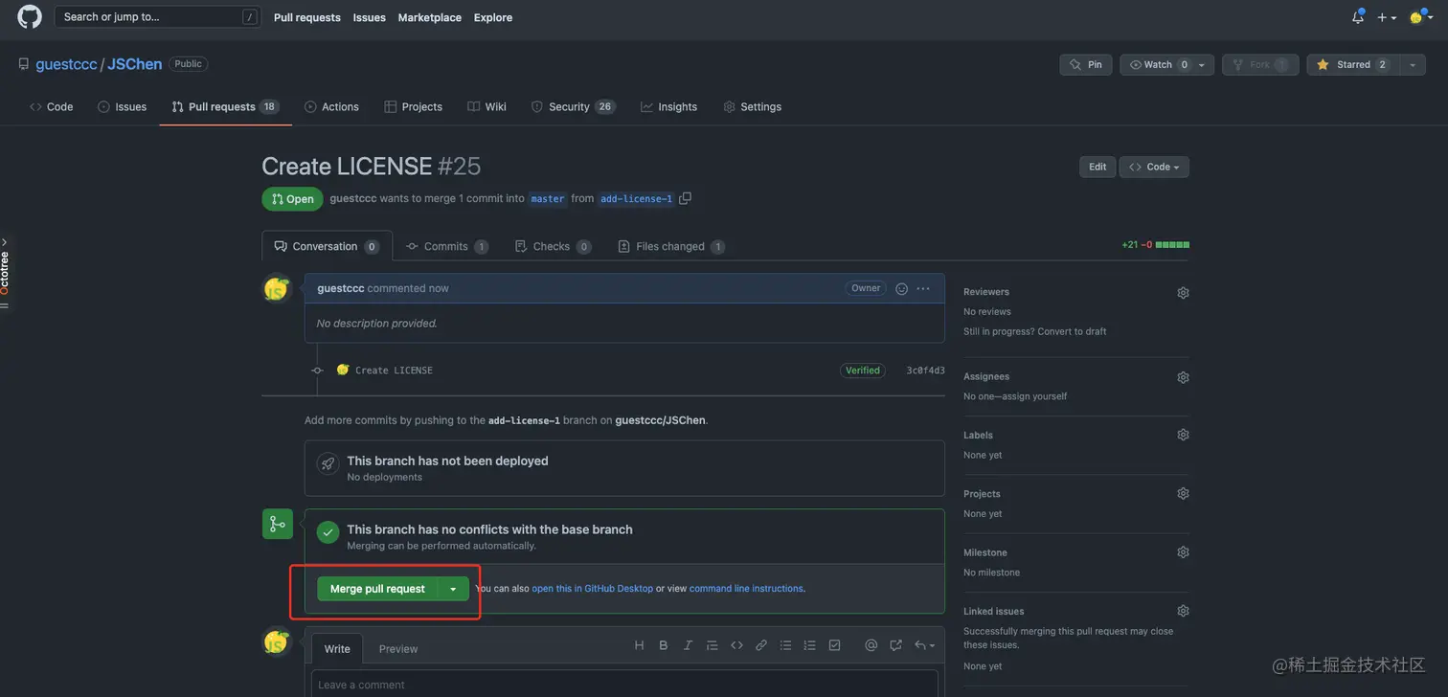Open the Projects repository tab
The height and width of the screenshot is (697, 1448).
413,106
